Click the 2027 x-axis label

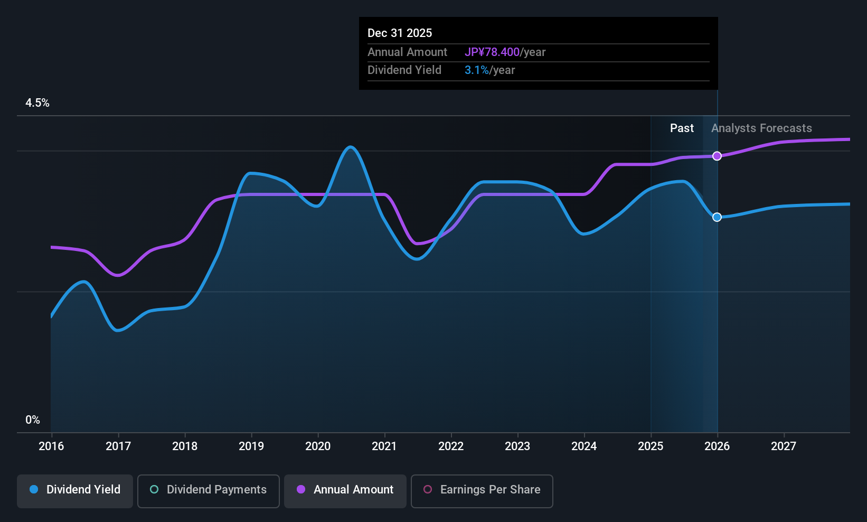tap(784, 446)
